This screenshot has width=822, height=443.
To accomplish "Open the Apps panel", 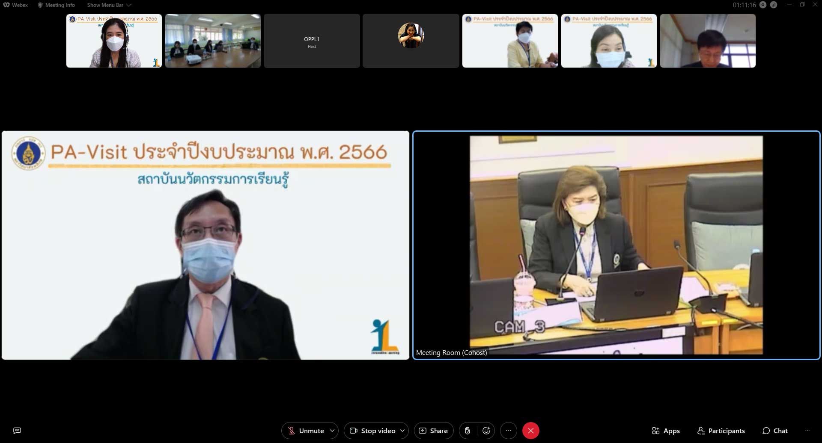I will [x=666, y=431].
